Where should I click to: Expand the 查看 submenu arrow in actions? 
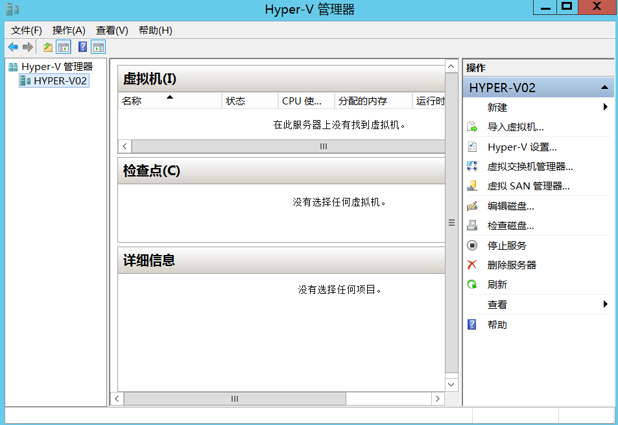606,304
